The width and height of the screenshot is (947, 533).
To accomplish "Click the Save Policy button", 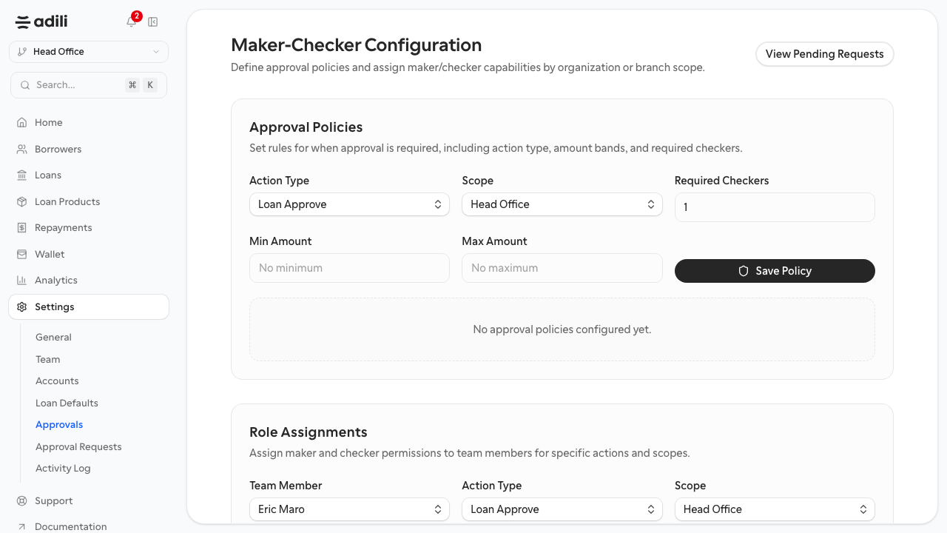I will click(x=775, y=271).
